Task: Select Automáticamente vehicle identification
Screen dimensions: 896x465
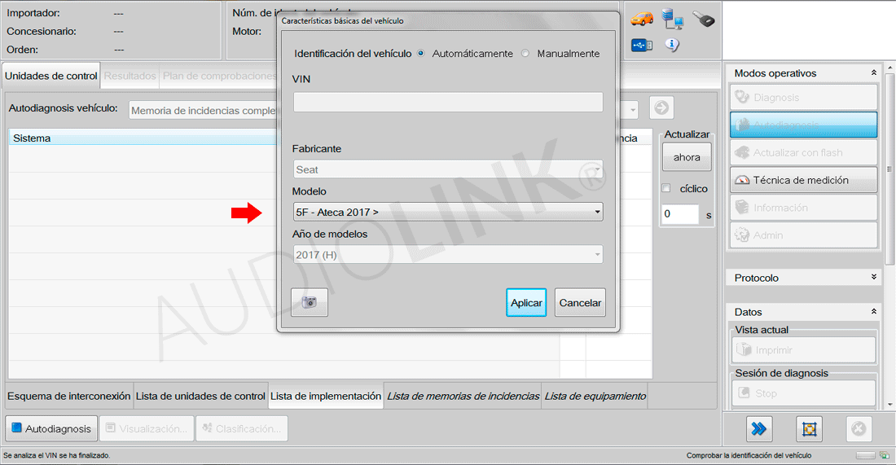Action: [x=421, y=54]
